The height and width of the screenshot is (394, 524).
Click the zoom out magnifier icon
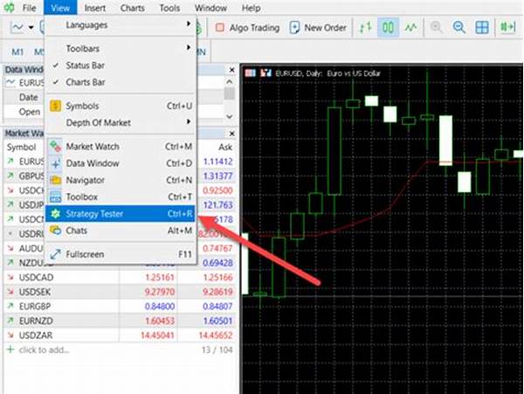459,27
